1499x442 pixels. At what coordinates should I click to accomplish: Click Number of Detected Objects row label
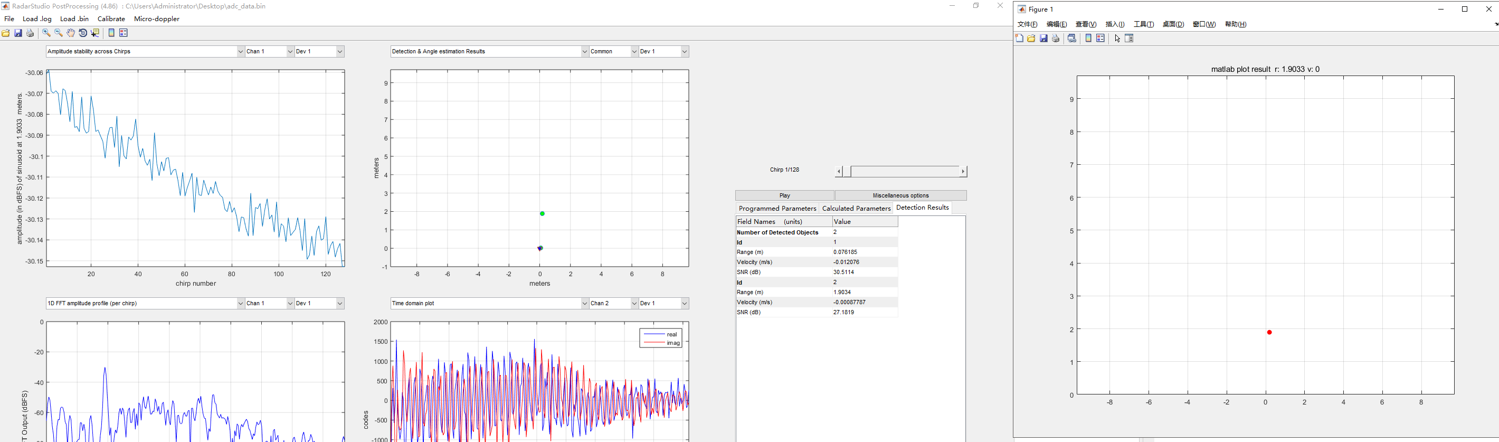tap(777, 232)
